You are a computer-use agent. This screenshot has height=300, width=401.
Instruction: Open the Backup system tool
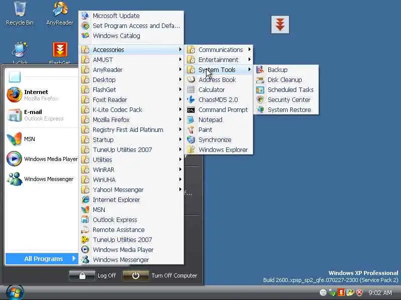[286, 69]
